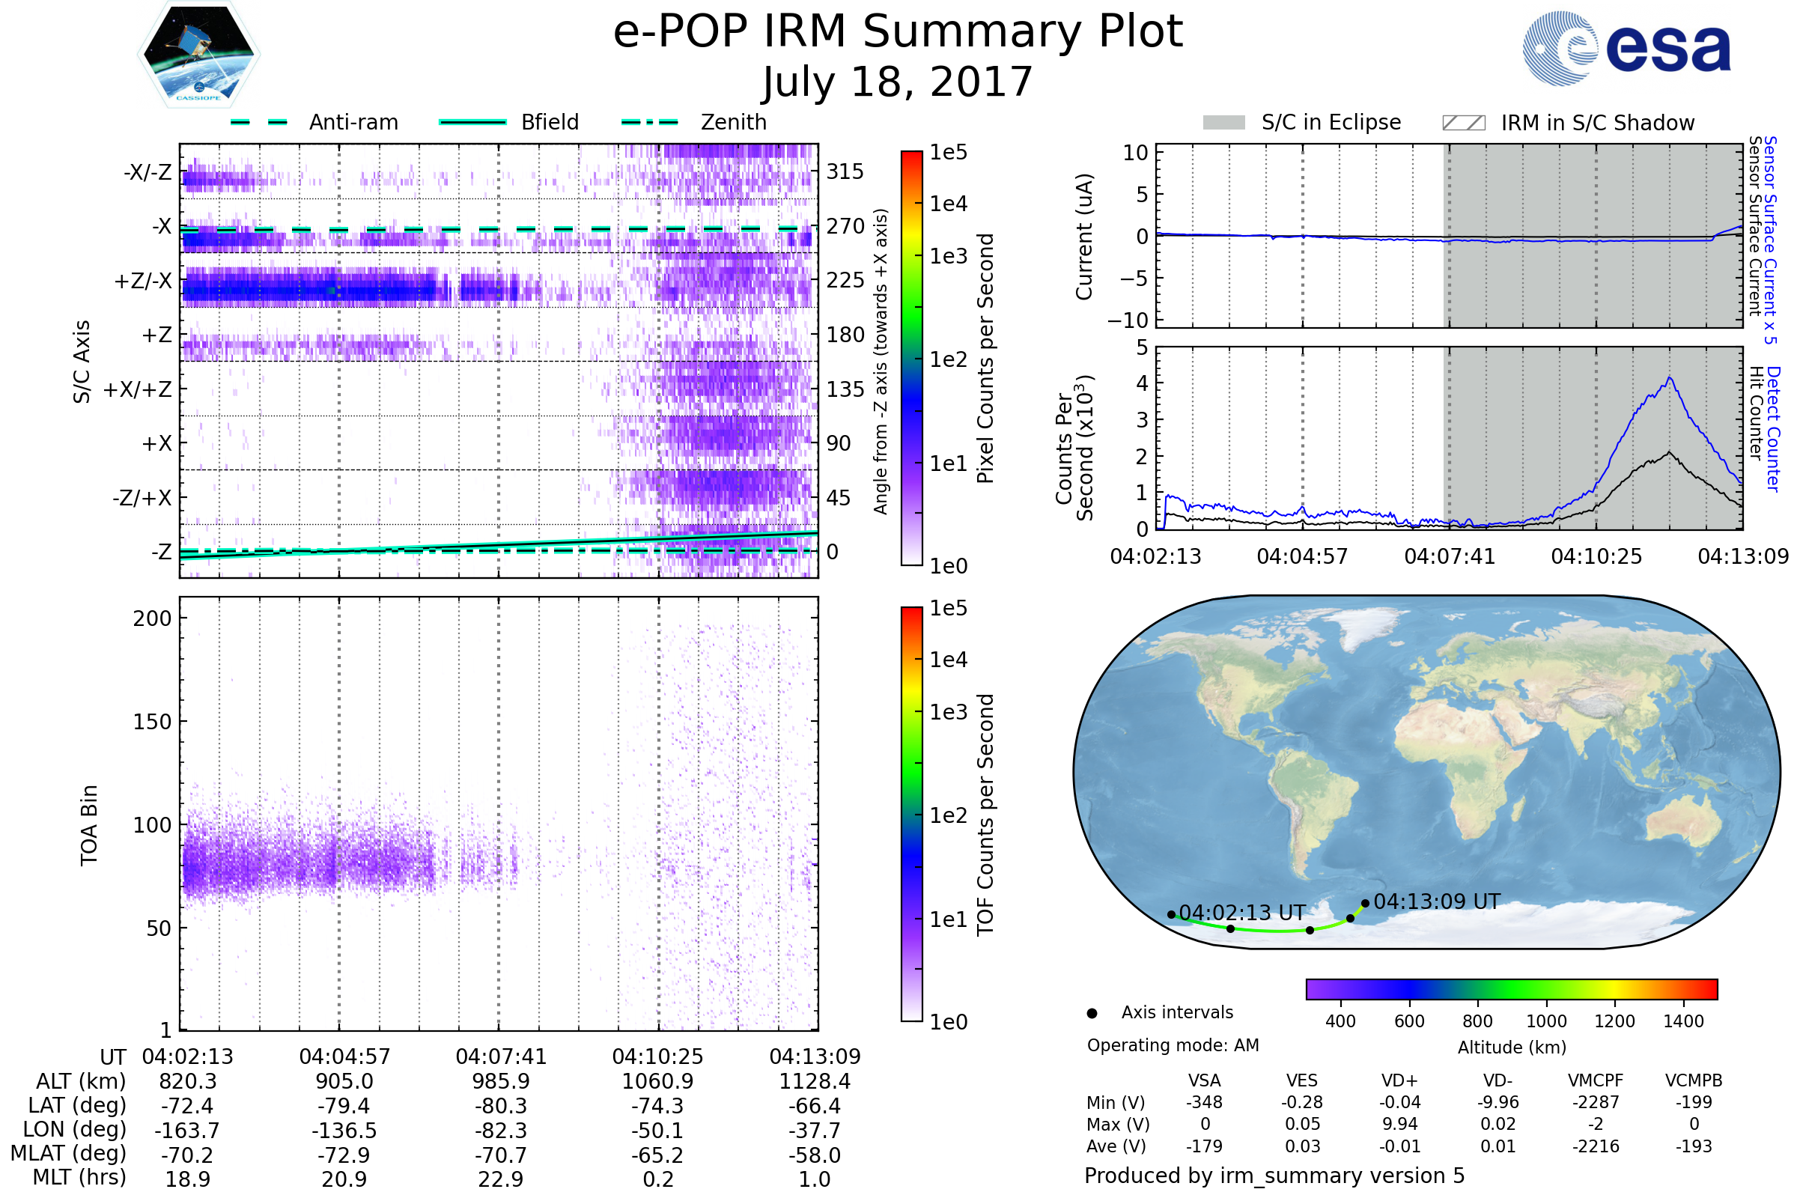Click the ESA logo

(x=1626, y=49)
